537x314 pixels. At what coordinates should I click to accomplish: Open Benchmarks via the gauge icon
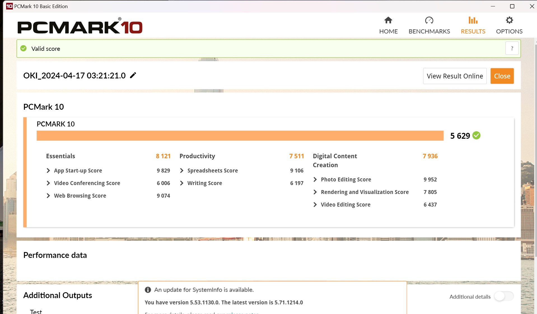(429, 20)
